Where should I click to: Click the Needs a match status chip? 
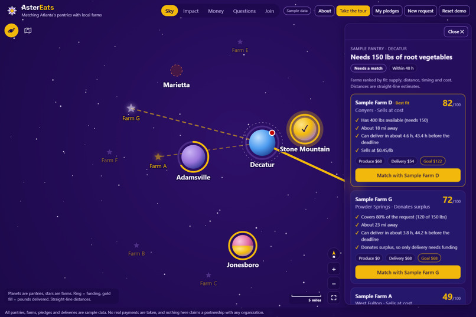coord(369,68)
